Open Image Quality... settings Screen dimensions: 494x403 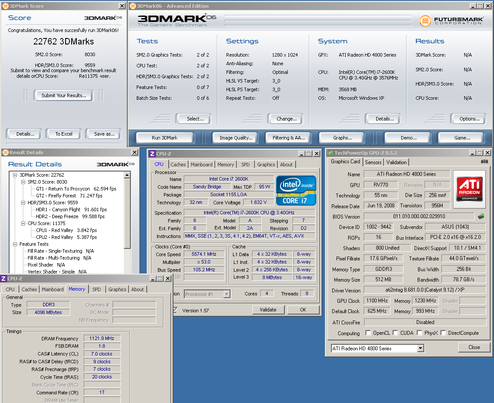236,138
